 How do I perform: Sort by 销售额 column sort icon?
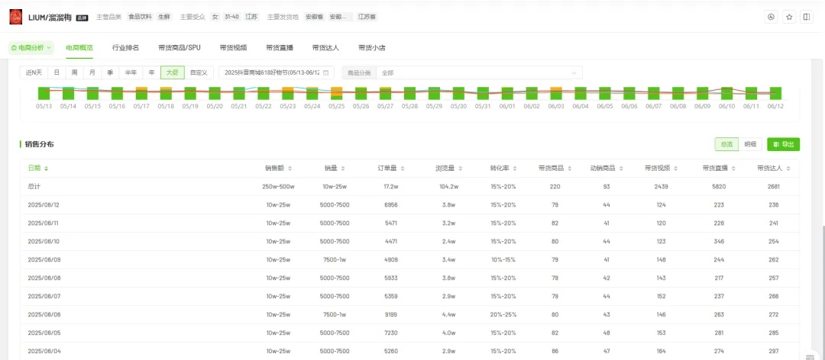point(290,168)
